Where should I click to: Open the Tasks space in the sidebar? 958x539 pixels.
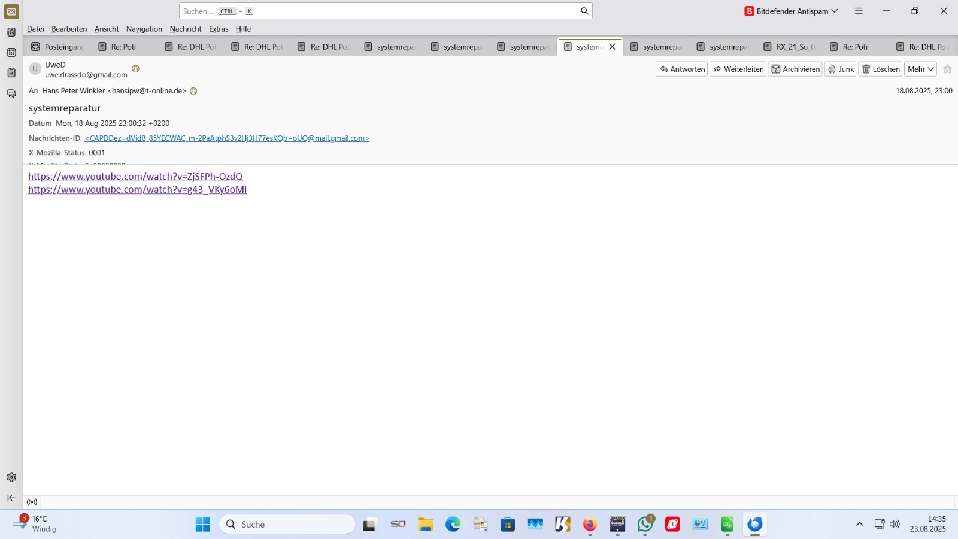11,73
